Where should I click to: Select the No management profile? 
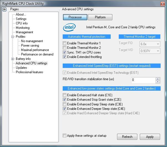coord(32,41)
